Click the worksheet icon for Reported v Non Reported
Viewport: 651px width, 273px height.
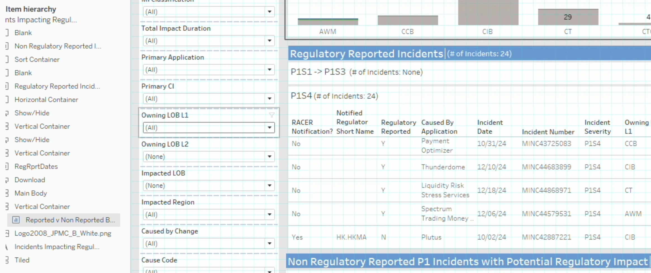coord(16,220)
